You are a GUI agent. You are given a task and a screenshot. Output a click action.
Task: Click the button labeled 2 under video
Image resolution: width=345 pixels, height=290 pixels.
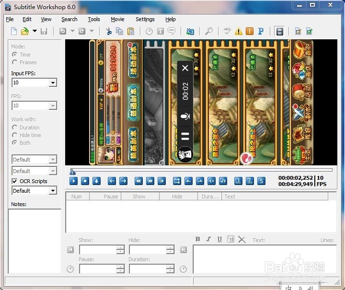coord(250,181)
